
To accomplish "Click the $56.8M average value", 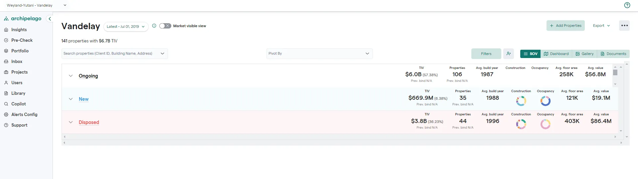I will pyautogui.click(x=595, y=75).
